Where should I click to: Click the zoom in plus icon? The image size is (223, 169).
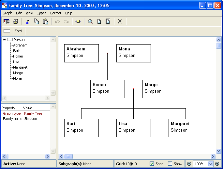pyautogui.click(x=217, y=164)
